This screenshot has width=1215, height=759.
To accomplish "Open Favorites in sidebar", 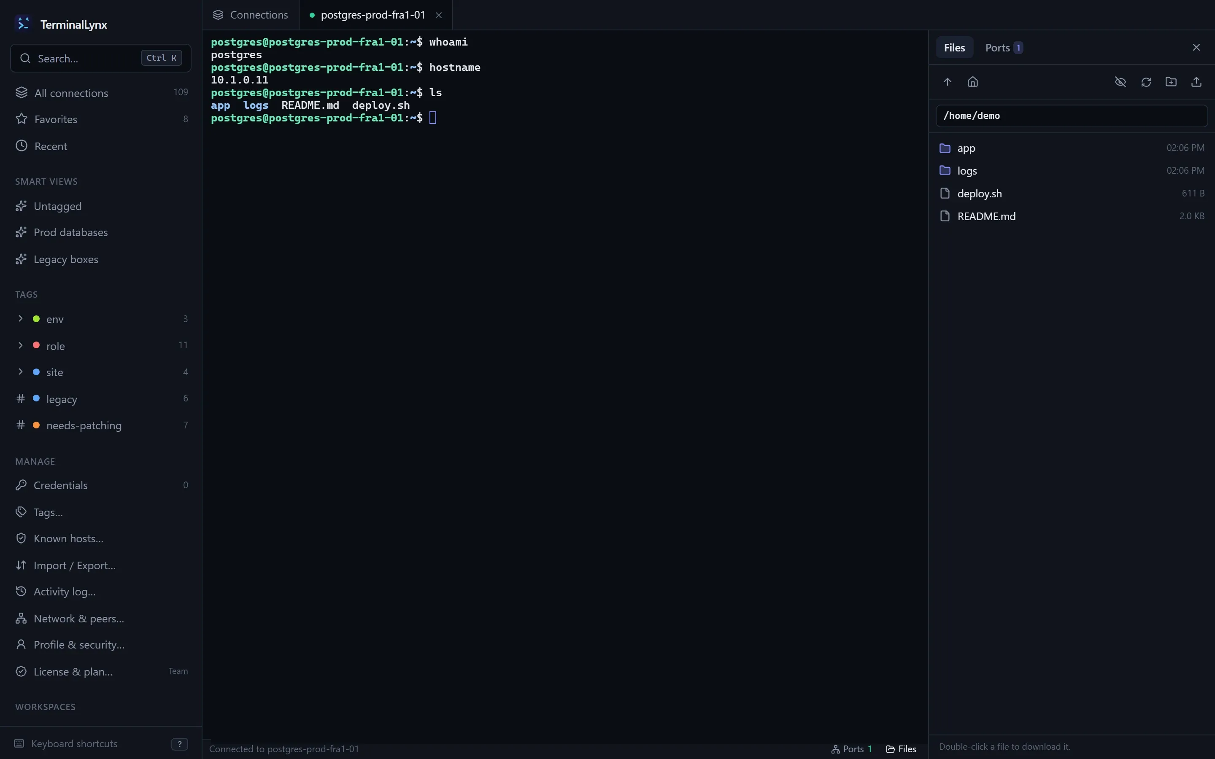I will pos(101,119).
